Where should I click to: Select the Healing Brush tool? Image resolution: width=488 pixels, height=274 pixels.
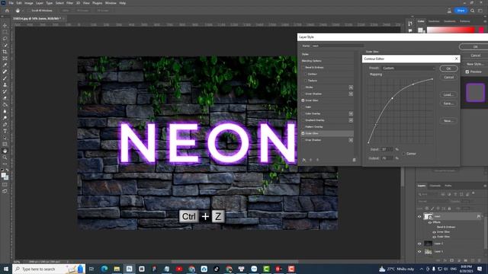tap(5, 72)
